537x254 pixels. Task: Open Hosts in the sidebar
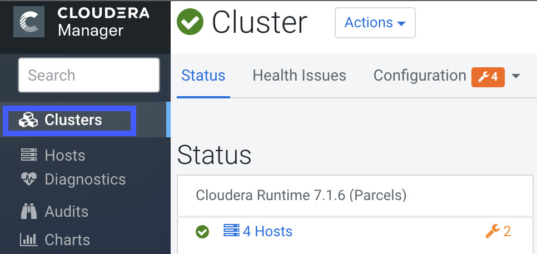click(x=65, y=156)
